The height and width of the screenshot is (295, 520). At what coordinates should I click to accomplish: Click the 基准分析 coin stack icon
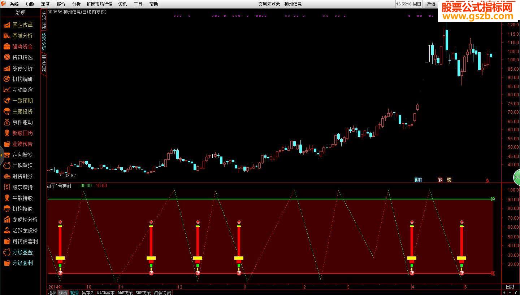(x=7, y=36)
